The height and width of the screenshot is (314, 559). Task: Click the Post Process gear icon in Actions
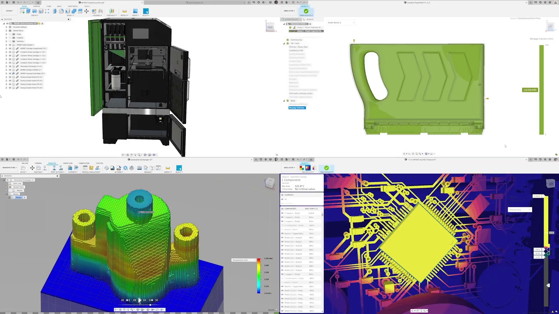[125, 168]
